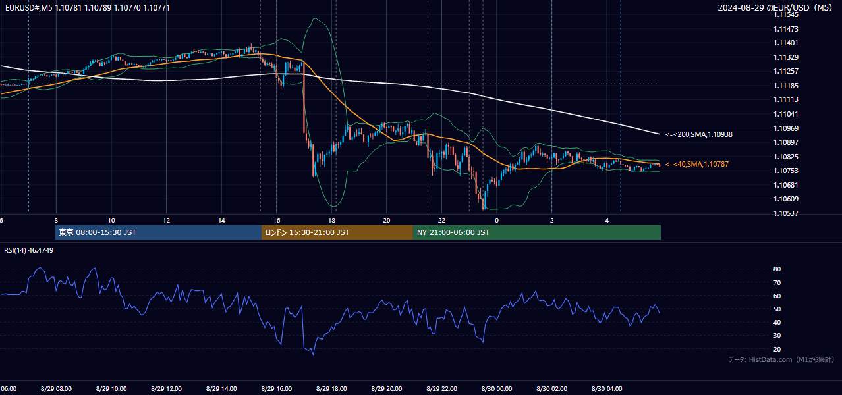This screenshot has width=842, height=395.
Task: Click RSI axis level 40
Action: pyautogui.click(x=777, y=322)
